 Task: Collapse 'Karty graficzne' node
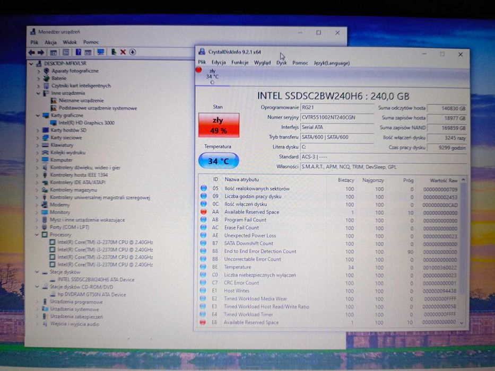point(38,116)
